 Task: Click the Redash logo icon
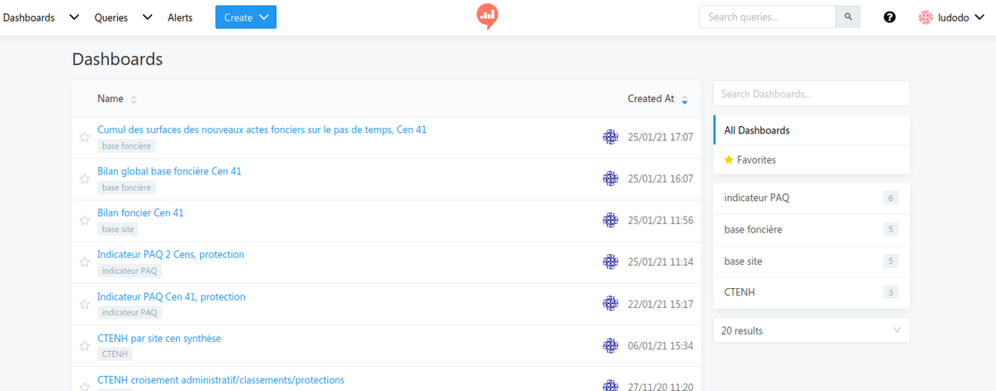click(487, 17)
